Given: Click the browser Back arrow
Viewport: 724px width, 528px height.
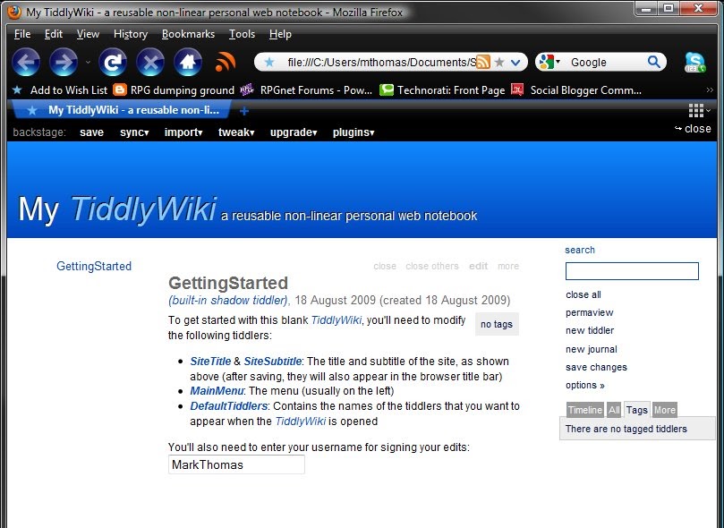Looking at the screenshot, I should click(26, 62).
